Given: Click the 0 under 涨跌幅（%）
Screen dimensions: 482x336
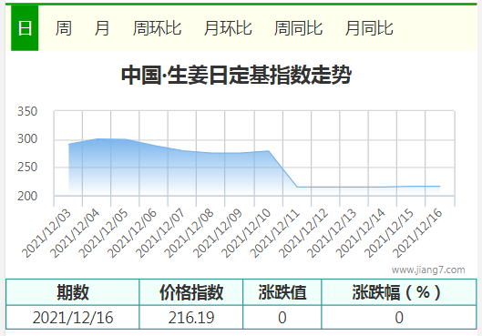Looking at the screenshot, I should (399, 317).
